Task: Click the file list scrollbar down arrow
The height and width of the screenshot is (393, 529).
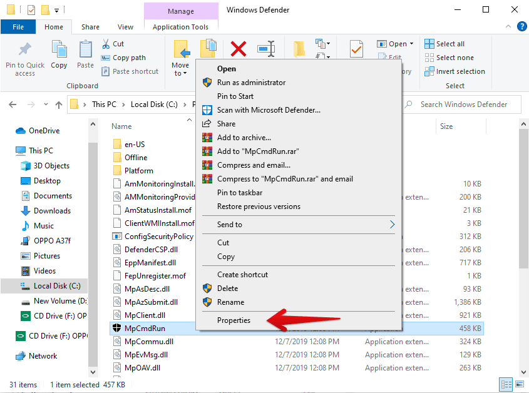Action: click(523, 372)
